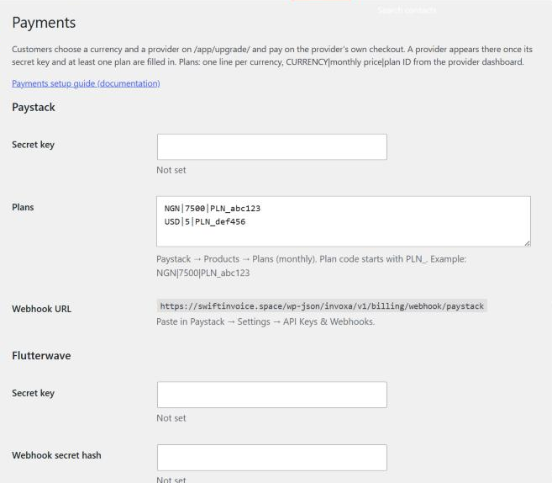552x483 pixels.
Task: Click the 'Paste in Paystack → Settings' hint
Action: pyautogui.click(x=265, y=321)
